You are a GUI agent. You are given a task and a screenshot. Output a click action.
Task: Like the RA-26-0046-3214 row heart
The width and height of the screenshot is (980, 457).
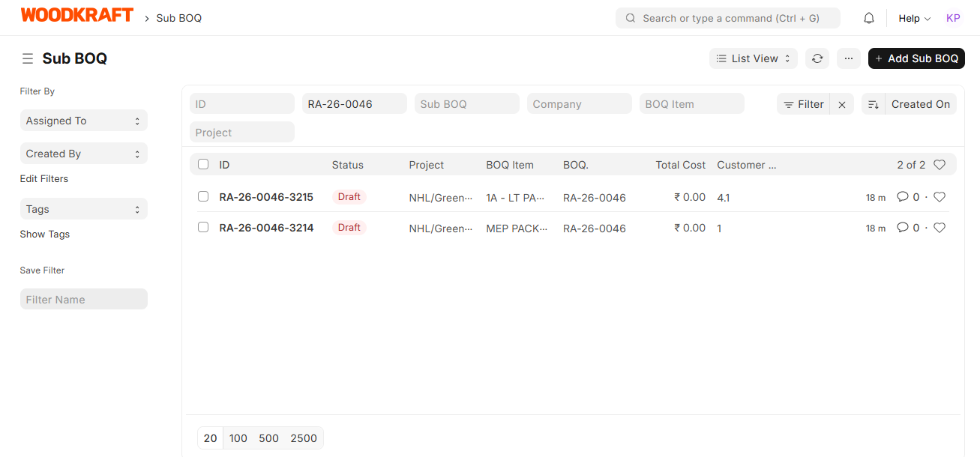pyautogui.click(x=940, y=228)
